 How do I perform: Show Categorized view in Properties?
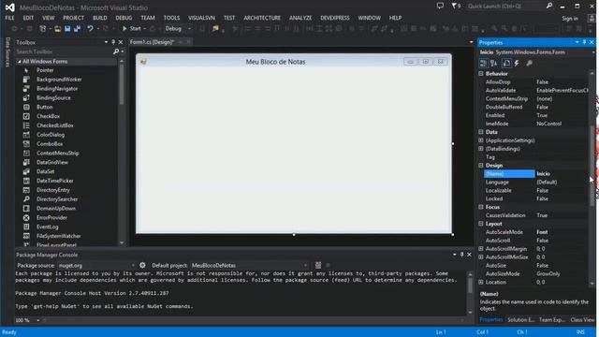point(483,64)
